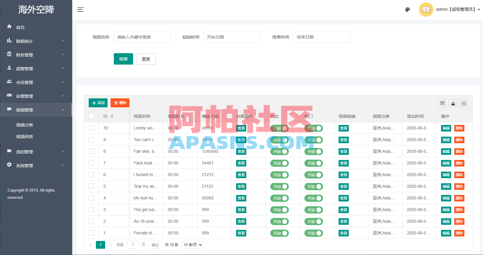
Task: Click 编辑 for row ID 10
Action: coord(446,128)
